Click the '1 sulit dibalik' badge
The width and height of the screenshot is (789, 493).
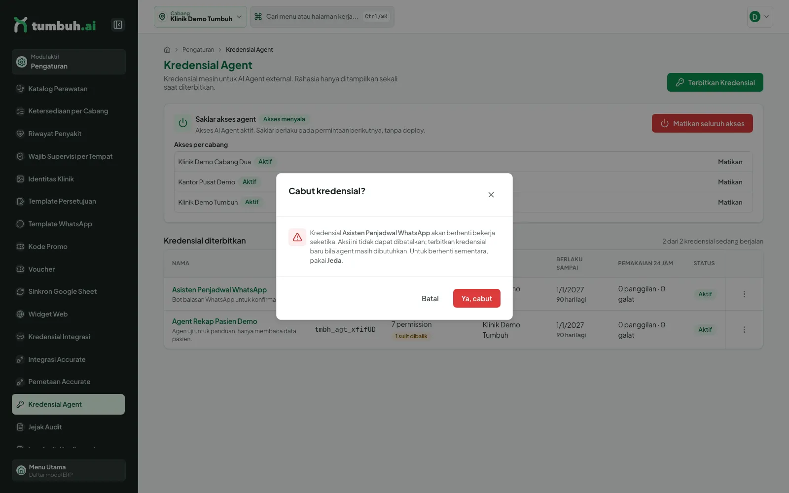click(411, 336)
